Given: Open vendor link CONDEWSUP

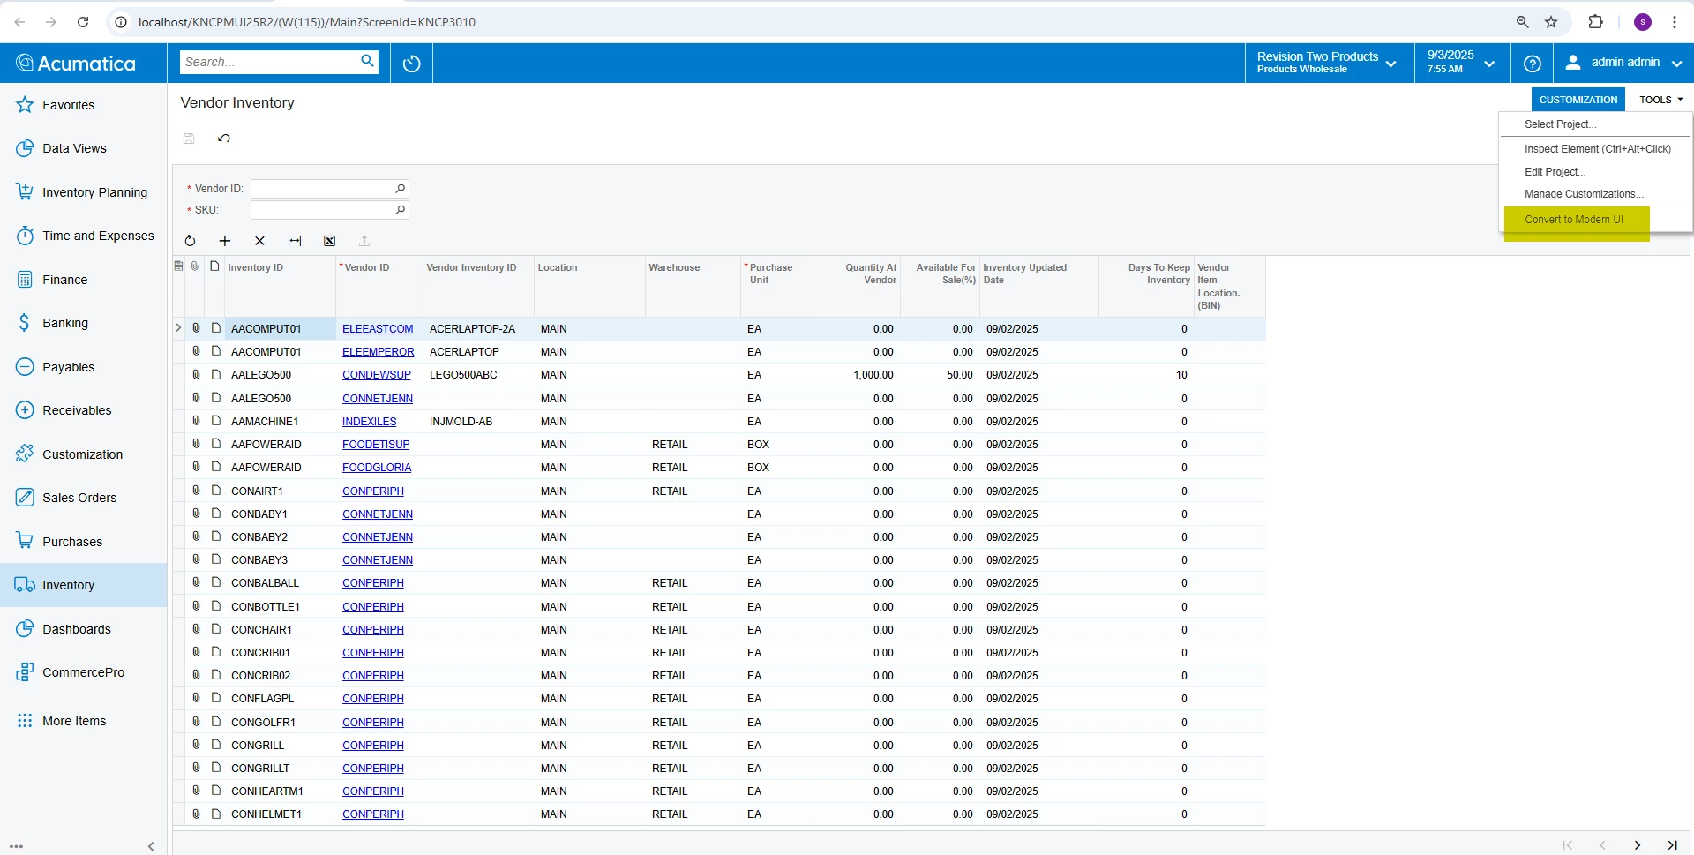Looking at the screenshot, I should click(377, 375).
